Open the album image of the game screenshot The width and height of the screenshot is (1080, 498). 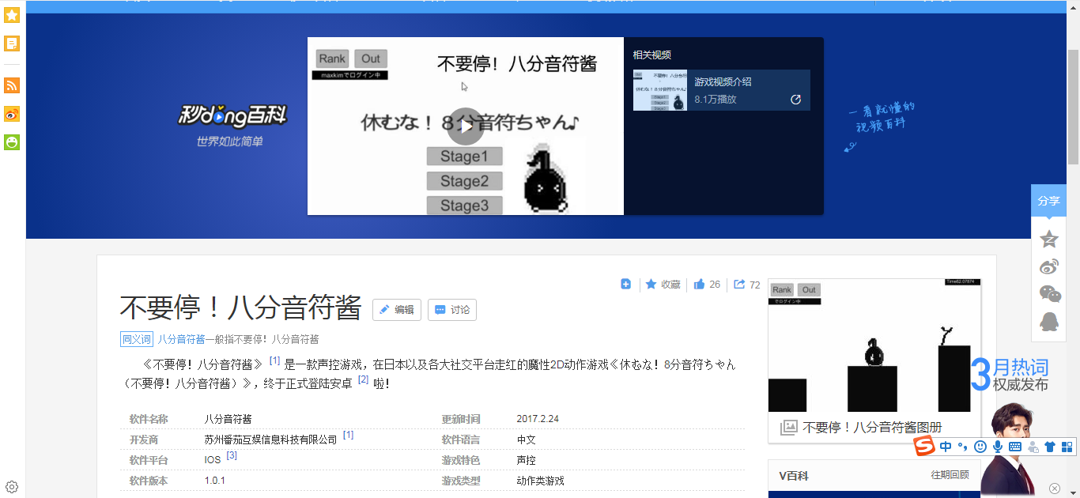click(x=874, y=345)
